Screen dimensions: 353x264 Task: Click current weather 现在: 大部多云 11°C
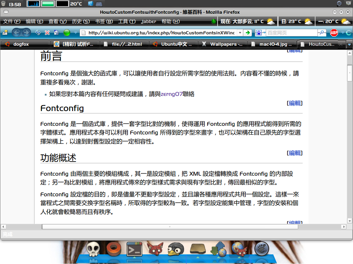click(248, 22)
